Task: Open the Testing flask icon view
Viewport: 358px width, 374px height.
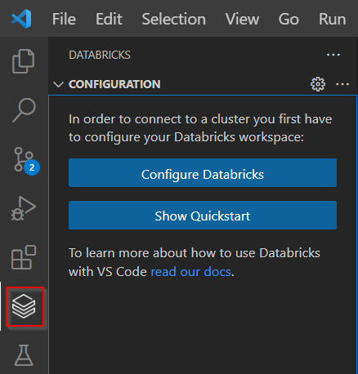Action: (x=24, y=355)
